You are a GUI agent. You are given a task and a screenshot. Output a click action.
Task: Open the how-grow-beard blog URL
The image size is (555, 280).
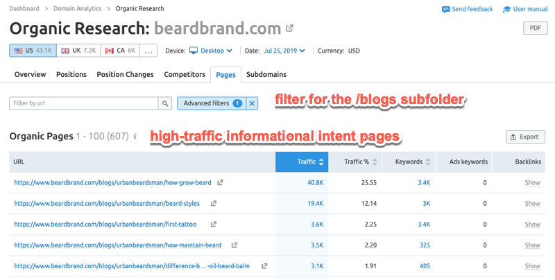112,183
